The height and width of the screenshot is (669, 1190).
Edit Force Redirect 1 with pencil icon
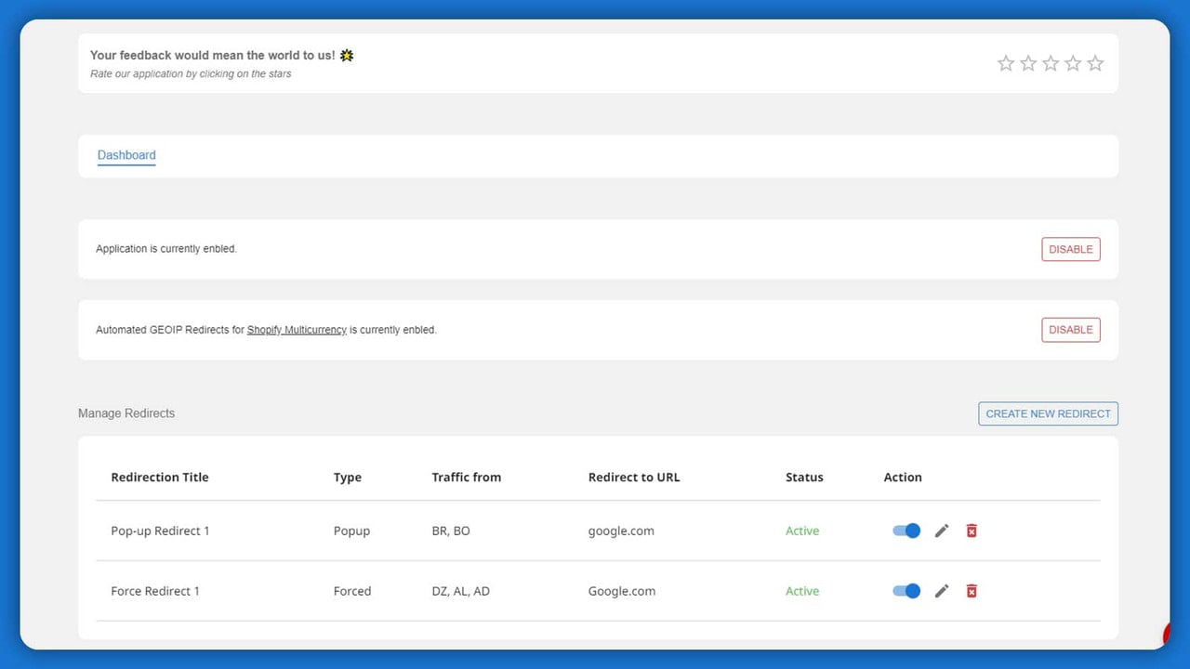pyautogui.click(x=942, y=591)
